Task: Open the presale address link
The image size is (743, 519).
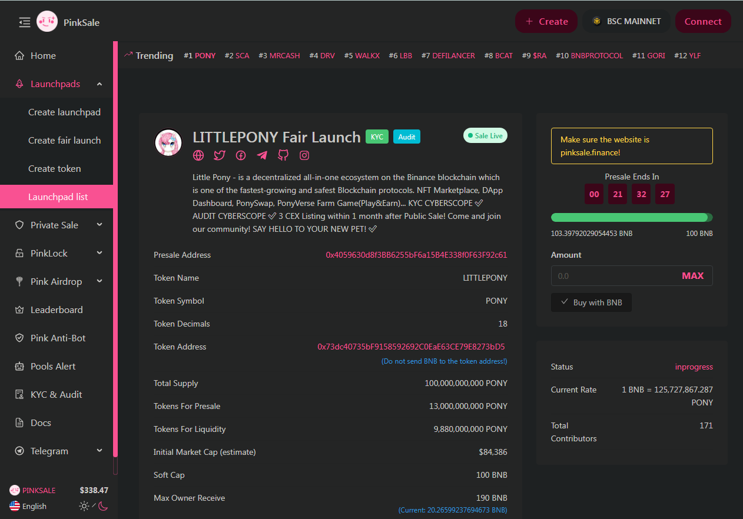Action: 416,255
